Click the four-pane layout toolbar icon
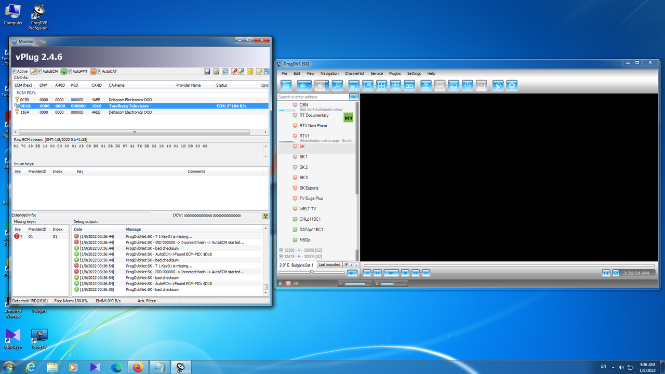 click(x=381, y=86)
